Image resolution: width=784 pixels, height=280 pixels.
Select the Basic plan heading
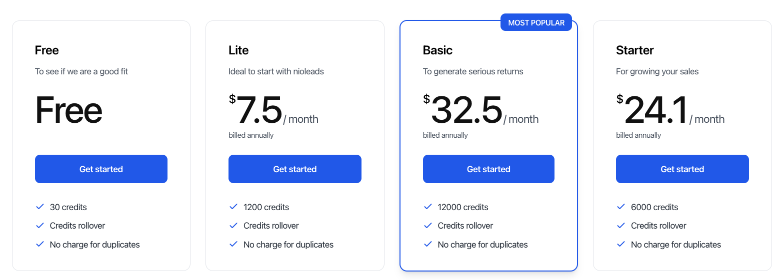[x=437, y=50]
